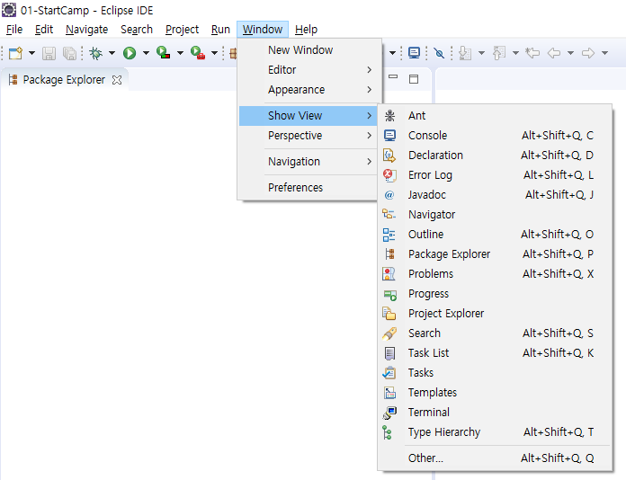Show the Templates view
Image resolution: width=626 pixels, height=480 pixels.
click(x=495, y=393)
